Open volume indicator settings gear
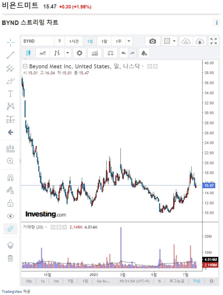Viewport: 223px width, 295px height. point(59,227)
